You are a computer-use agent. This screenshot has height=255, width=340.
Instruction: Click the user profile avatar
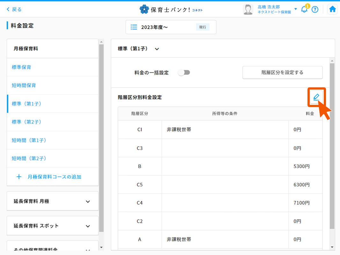pos(248,9)
